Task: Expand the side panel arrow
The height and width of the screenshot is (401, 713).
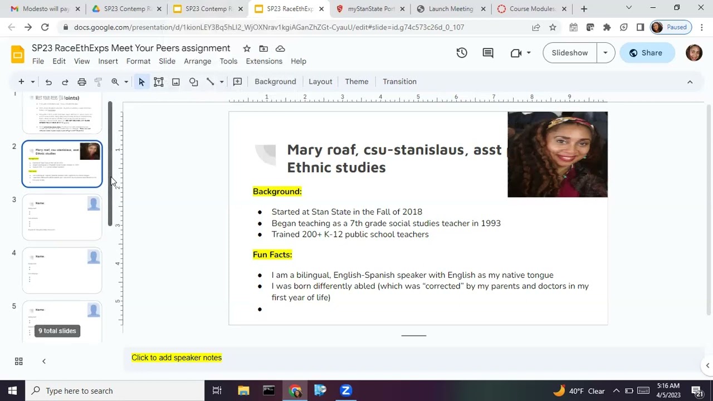Action: click(707, 365)
